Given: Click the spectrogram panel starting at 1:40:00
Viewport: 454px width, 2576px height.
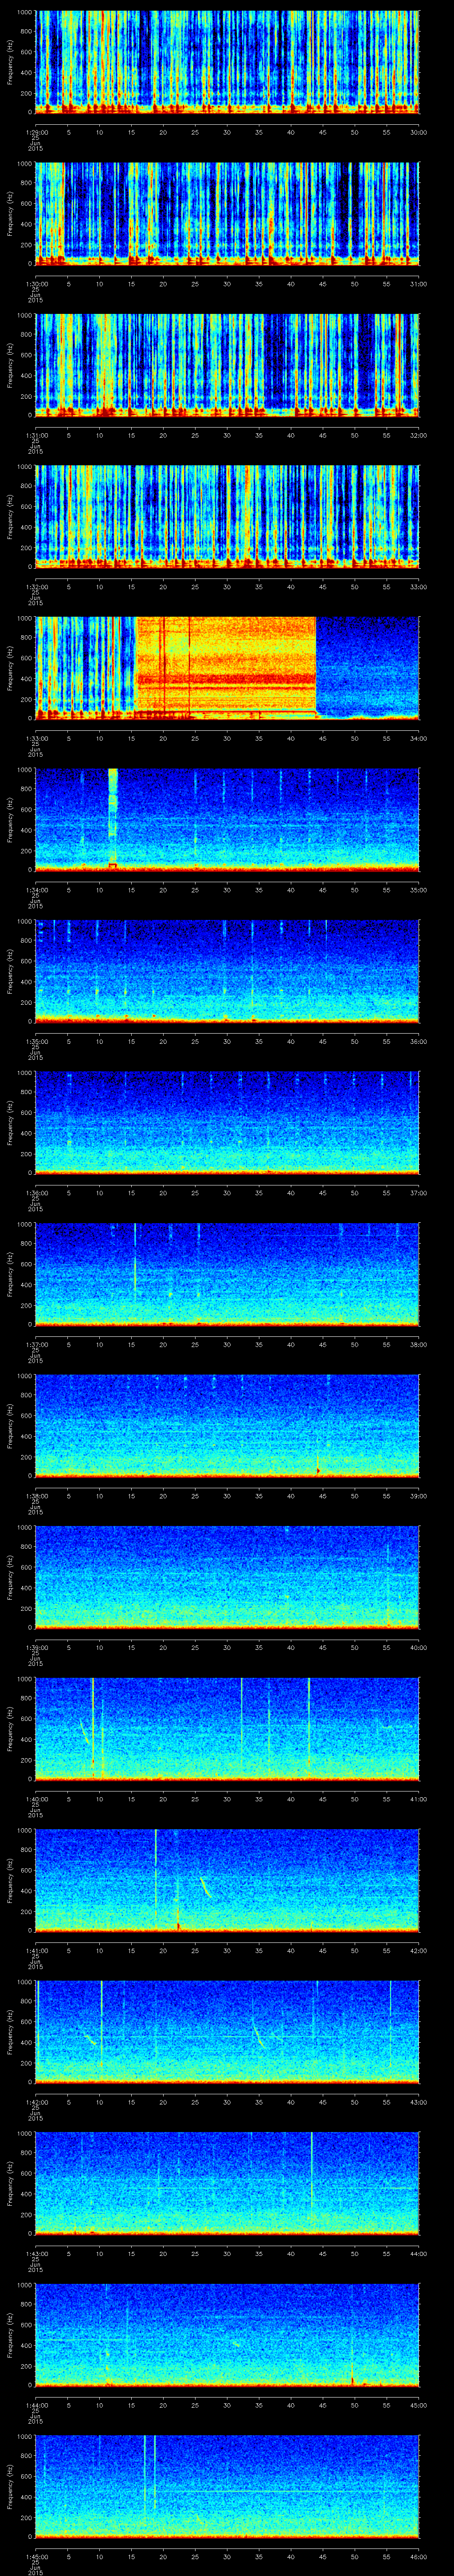Looking at the screenshot, I should (x=227, y=1728).
